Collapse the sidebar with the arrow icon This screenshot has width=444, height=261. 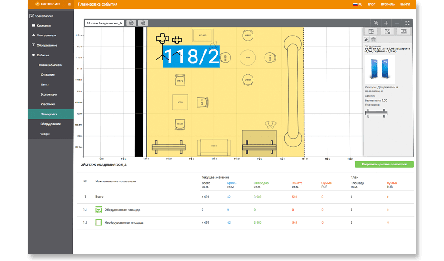click(69, 4)
